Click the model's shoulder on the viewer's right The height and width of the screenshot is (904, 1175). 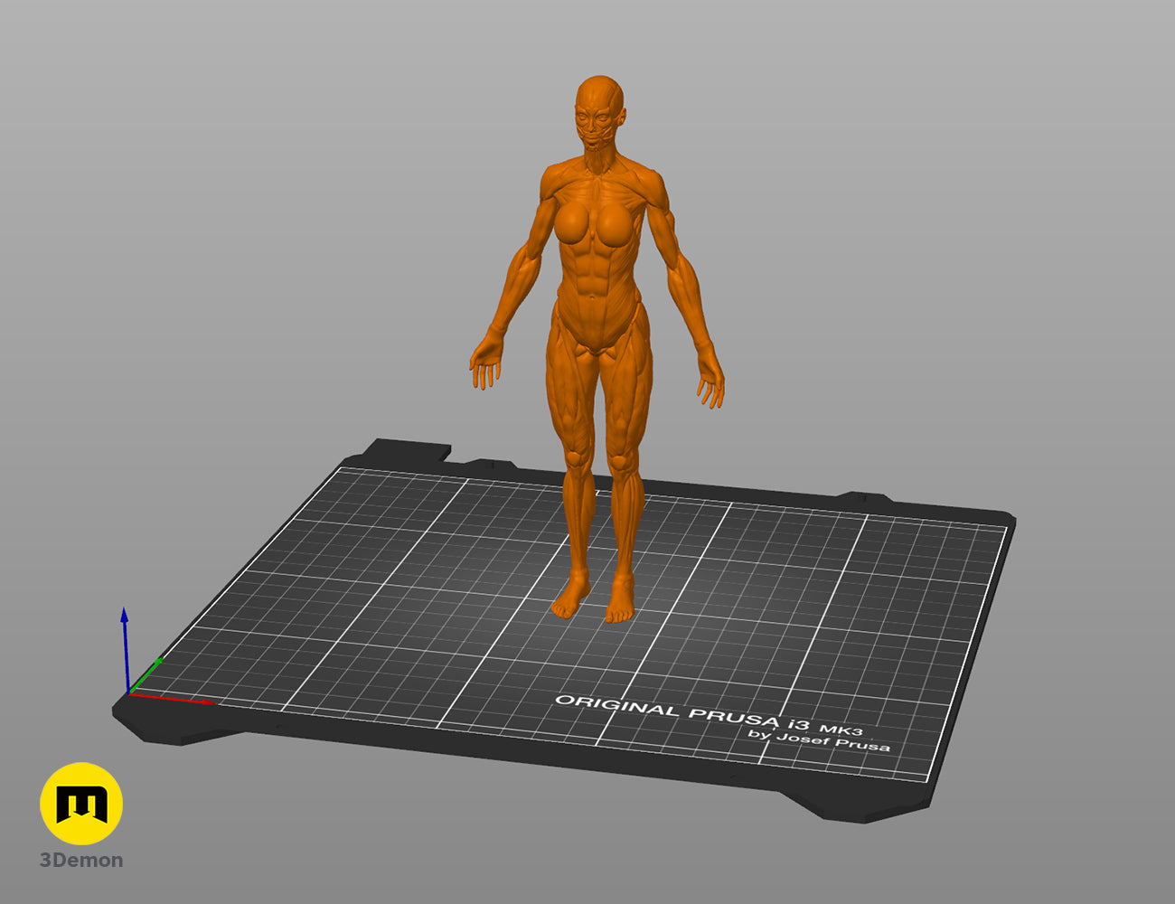coord(653,184)
